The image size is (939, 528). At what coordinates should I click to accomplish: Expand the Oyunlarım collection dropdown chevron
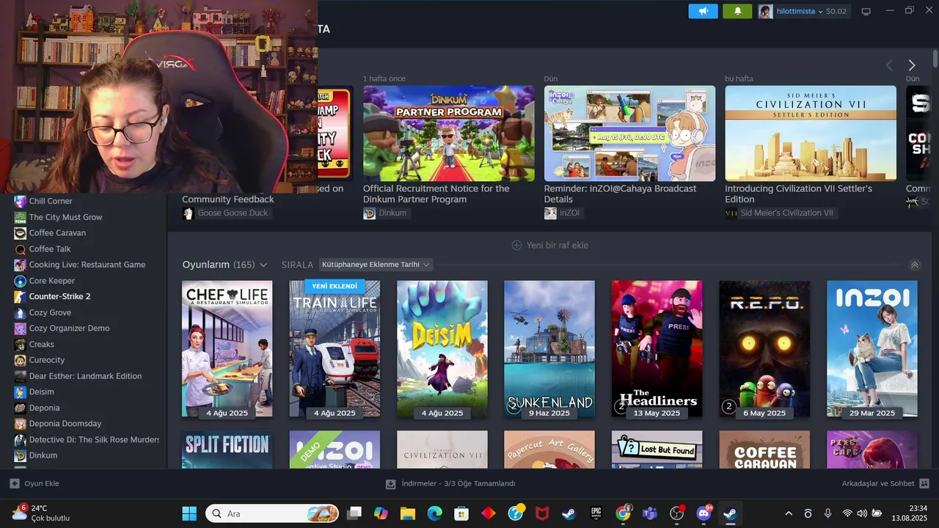(x=263, y=265)
